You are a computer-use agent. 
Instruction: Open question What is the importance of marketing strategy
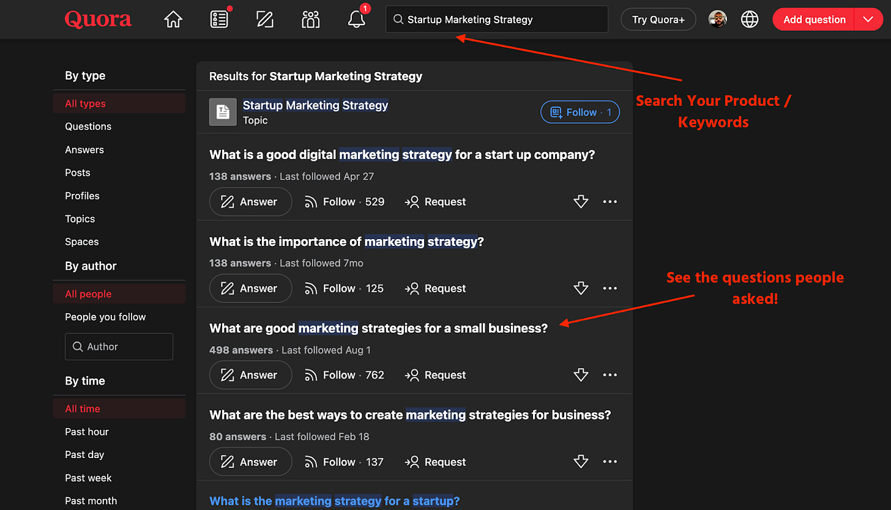click(x=346, y=242)
